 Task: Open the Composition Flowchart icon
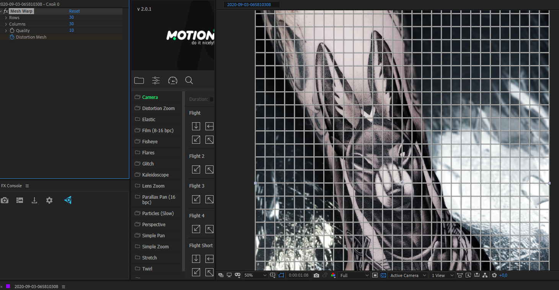pyautogui.click(x=485, y=275)
